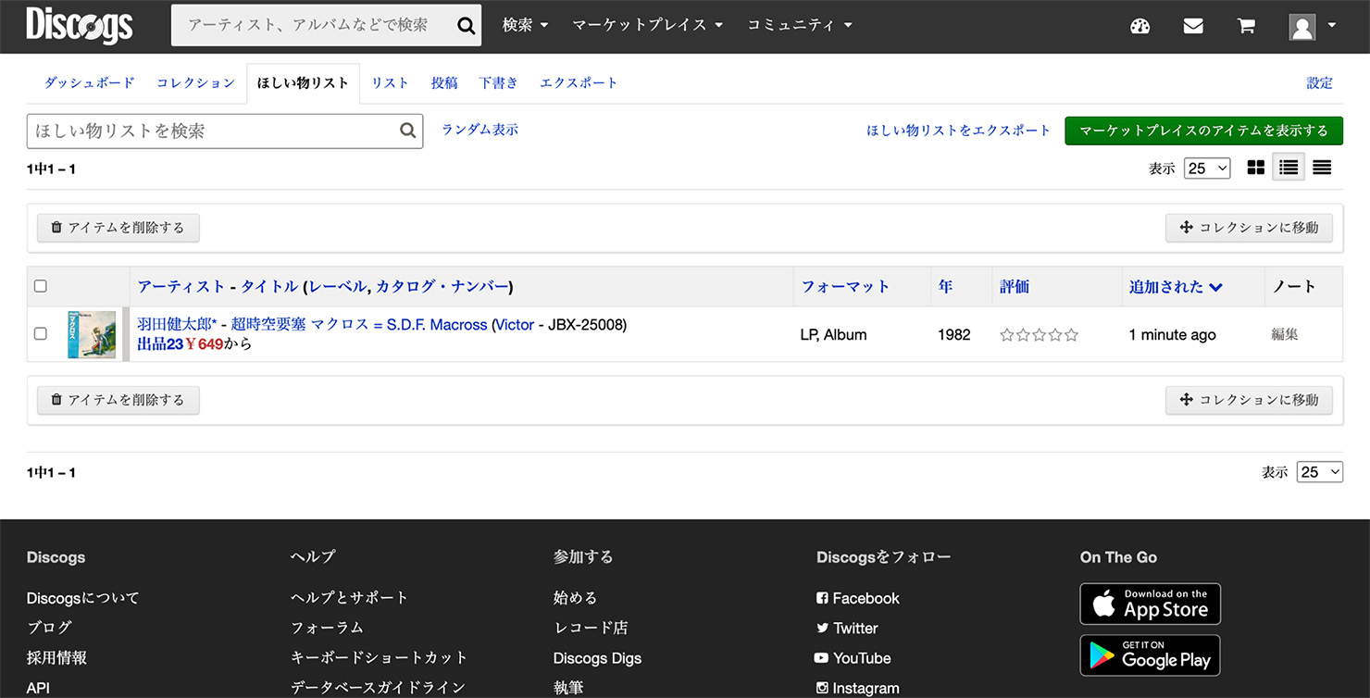1370x698 pixels.
Task: Expand the 検索 dropdown menu
Action: coord(526,25)
